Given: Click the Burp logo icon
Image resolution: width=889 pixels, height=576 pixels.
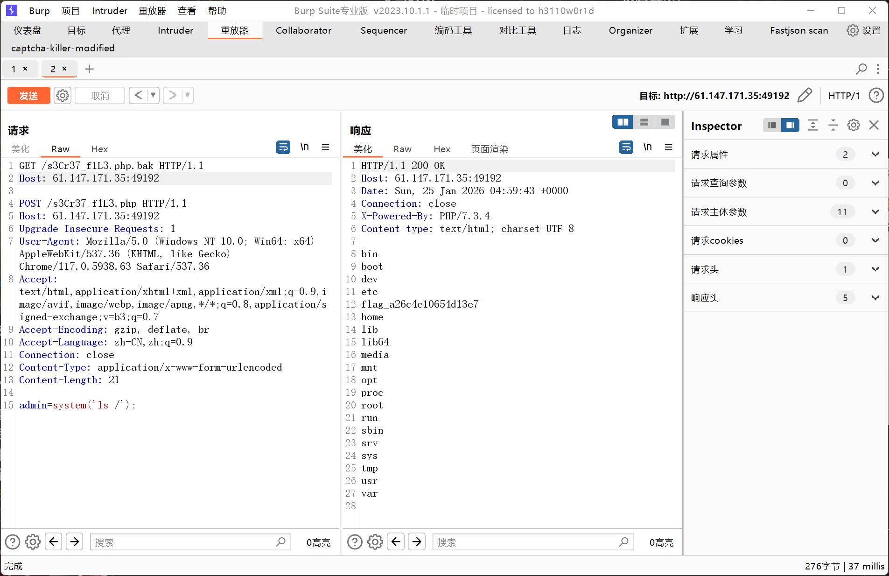Looking at the screenshot, I should click(x=12, y=10).
